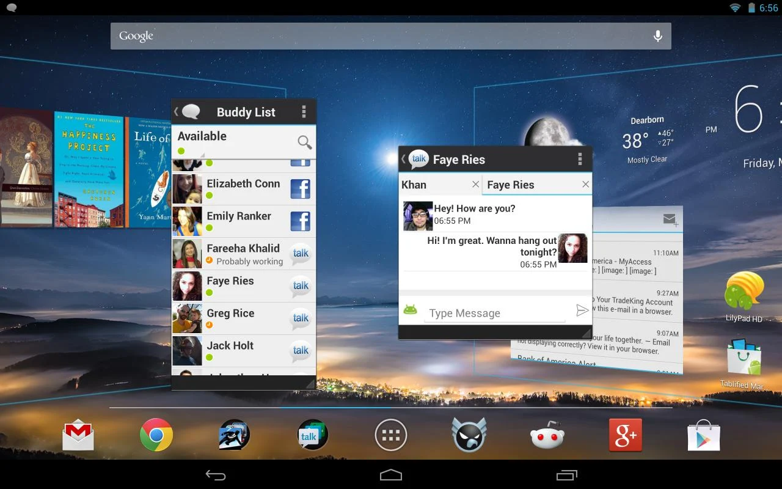Click the "Hey! How are you?" message

[x=475, y=208]
